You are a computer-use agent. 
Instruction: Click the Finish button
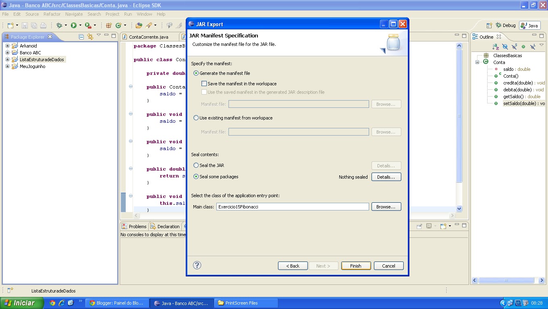(355, 266)
